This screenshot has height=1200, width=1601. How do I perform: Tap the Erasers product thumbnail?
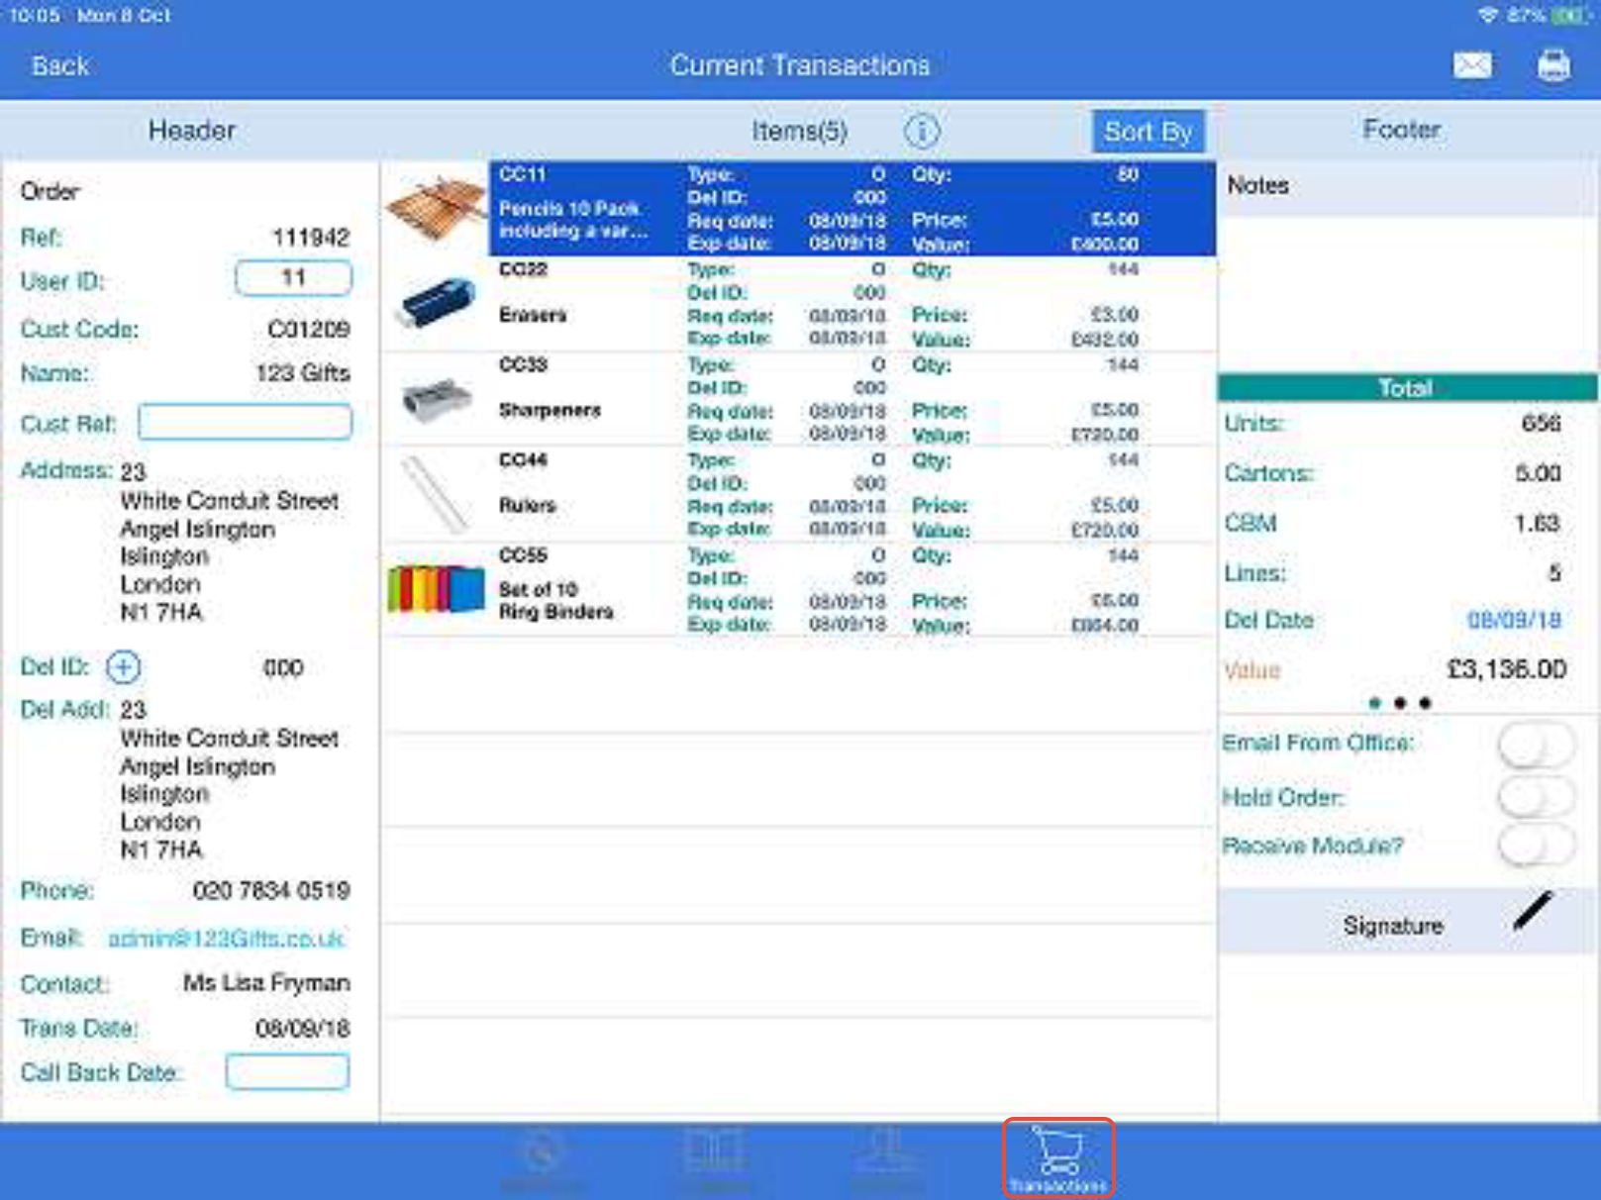[435, 303]
